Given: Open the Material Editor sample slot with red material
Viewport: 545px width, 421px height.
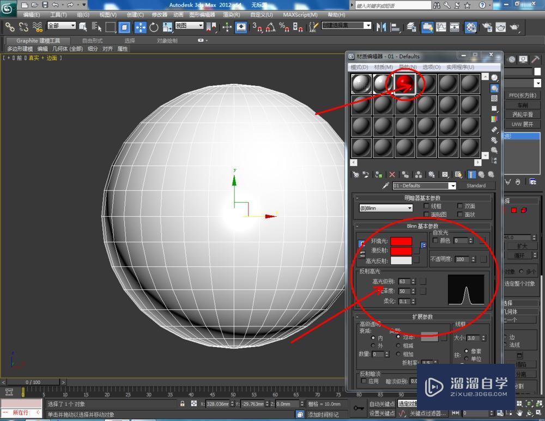Looking at the screenshot, I should (404, 84).
